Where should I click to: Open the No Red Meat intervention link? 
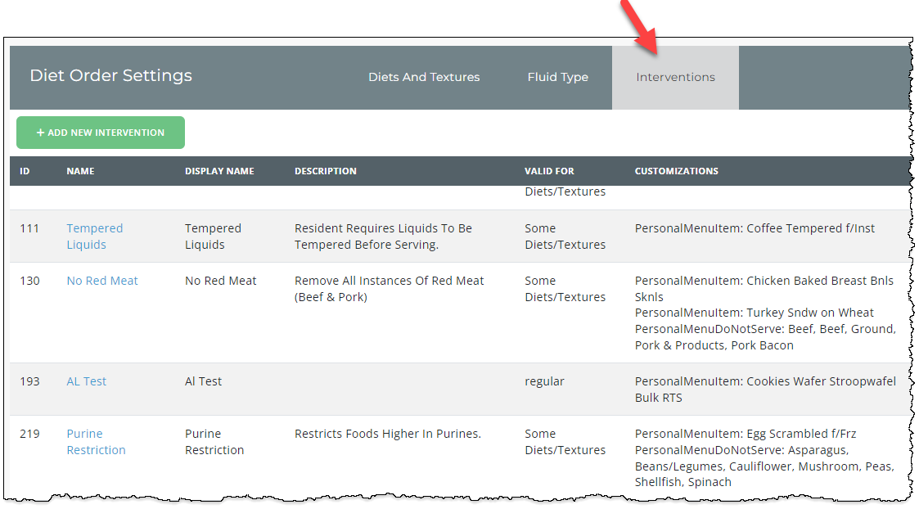102,281
